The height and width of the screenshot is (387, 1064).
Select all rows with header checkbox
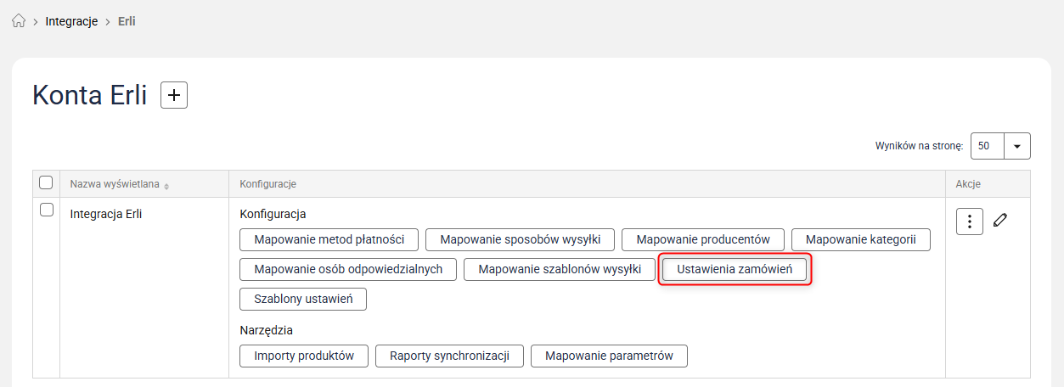[x=47, y=182]
